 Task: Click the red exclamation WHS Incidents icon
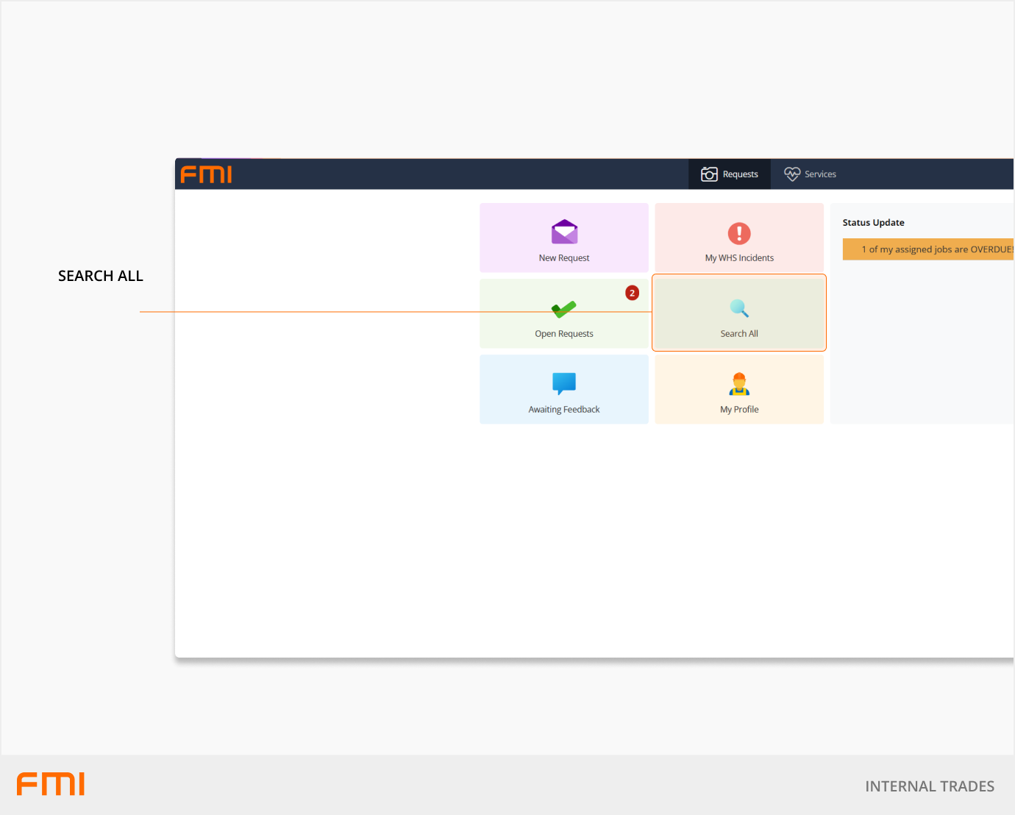coord(739,233)
